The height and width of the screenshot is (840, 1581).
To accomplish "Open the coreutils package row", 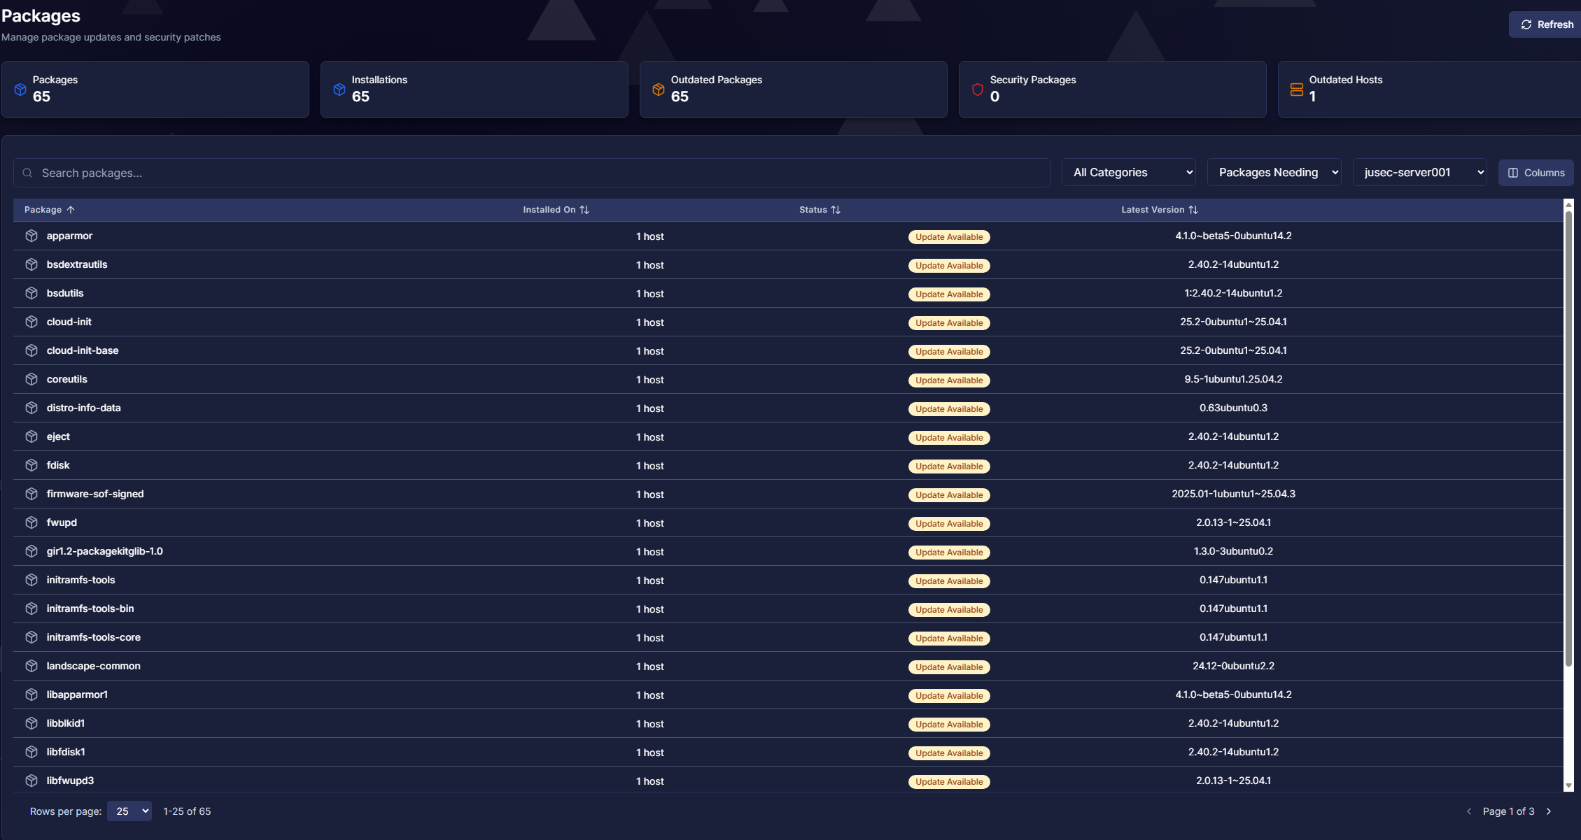I will [67, 379].
